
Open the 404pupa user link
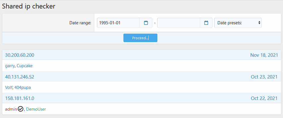click(23, 88)
